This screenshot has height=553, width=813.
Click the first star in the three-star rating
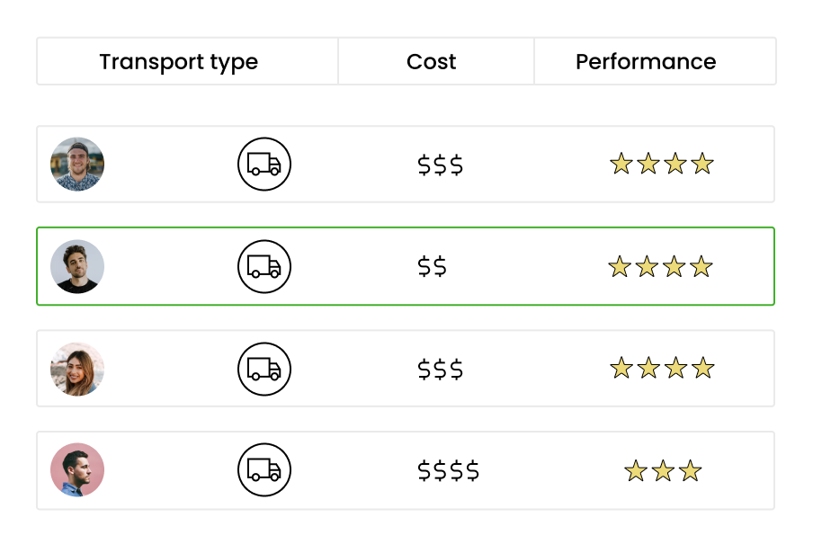pos(636,470)
